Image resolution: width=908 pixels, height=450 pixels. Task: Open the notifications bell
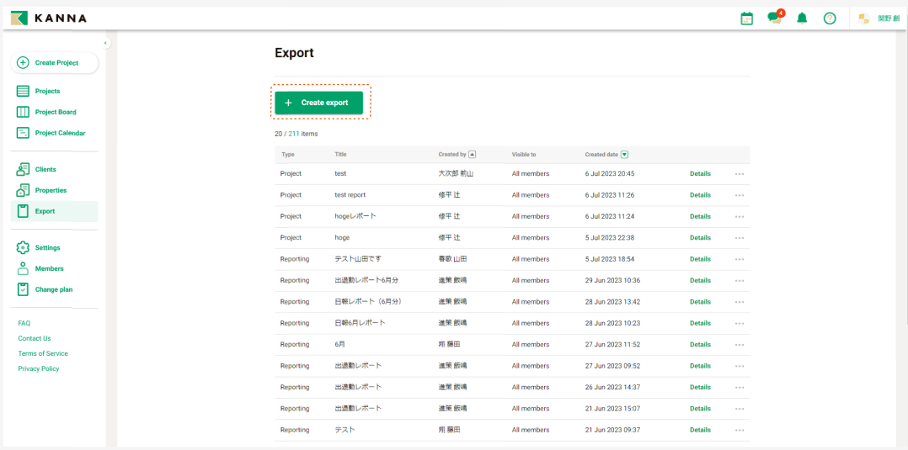(802, 19)
